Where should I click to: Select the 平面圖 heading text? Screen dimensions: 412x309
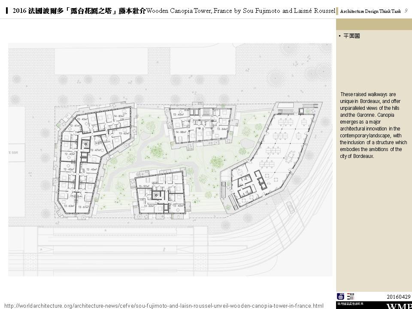pos(351,36)
